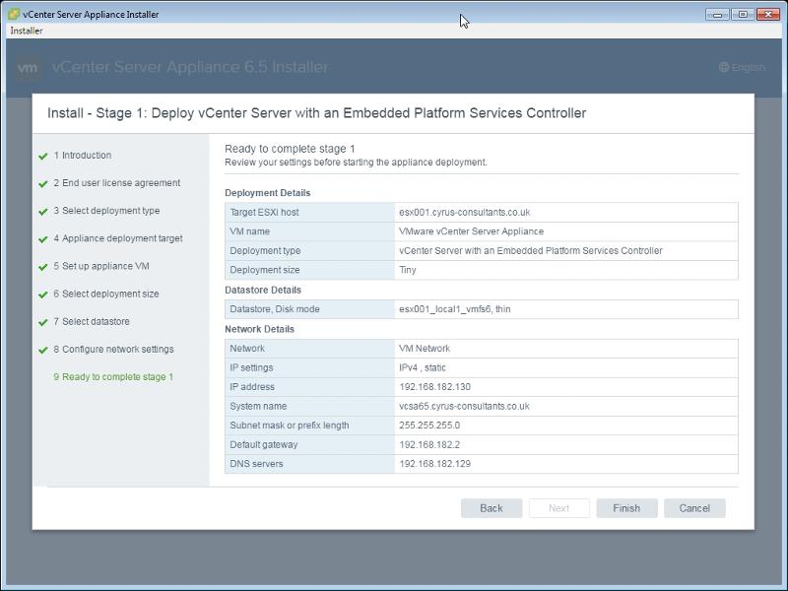
Task: Go to step 7 Select datastore
Action: 92,321
